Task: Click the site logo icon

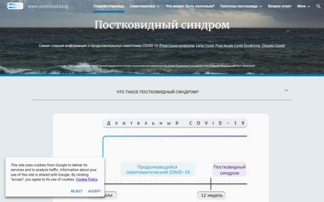Action: point(15,6)
